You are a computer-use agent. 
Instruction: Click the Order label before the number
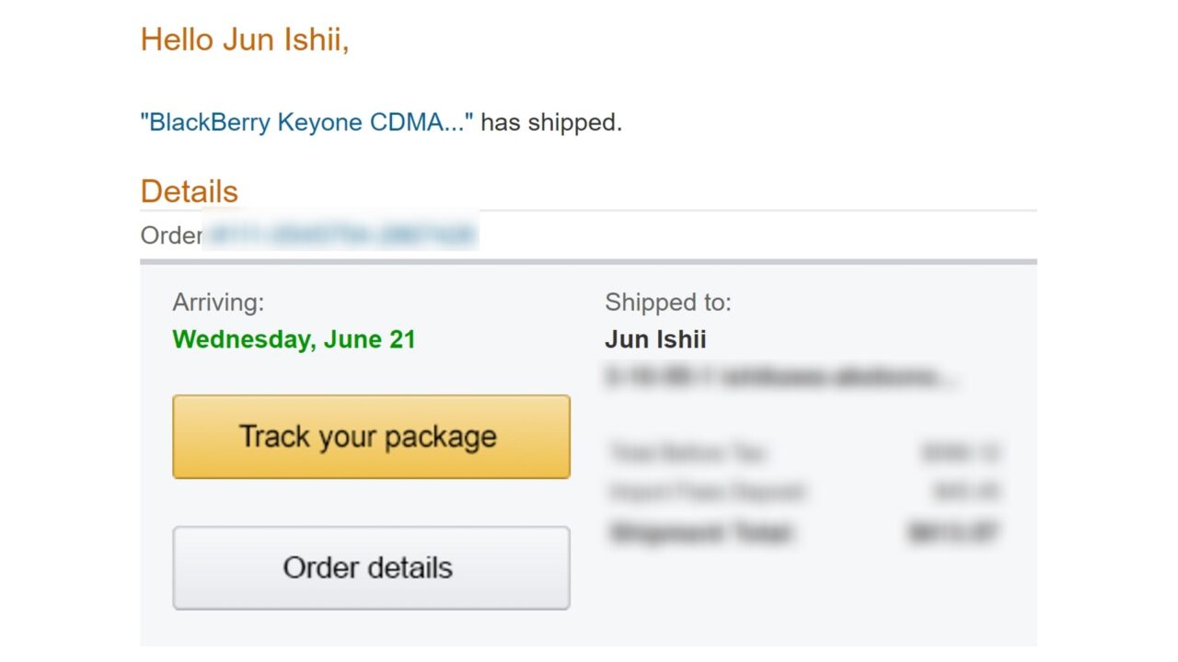[171, 235]
